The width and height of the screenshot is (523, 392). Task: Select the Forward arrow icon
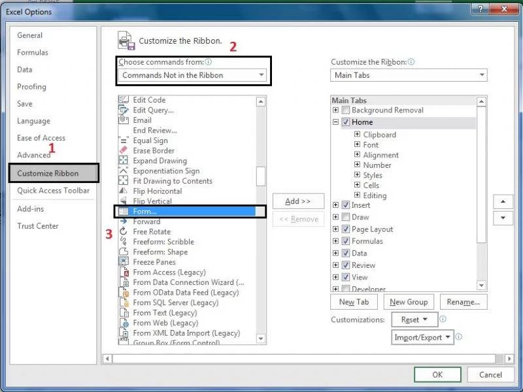(124, 221)
